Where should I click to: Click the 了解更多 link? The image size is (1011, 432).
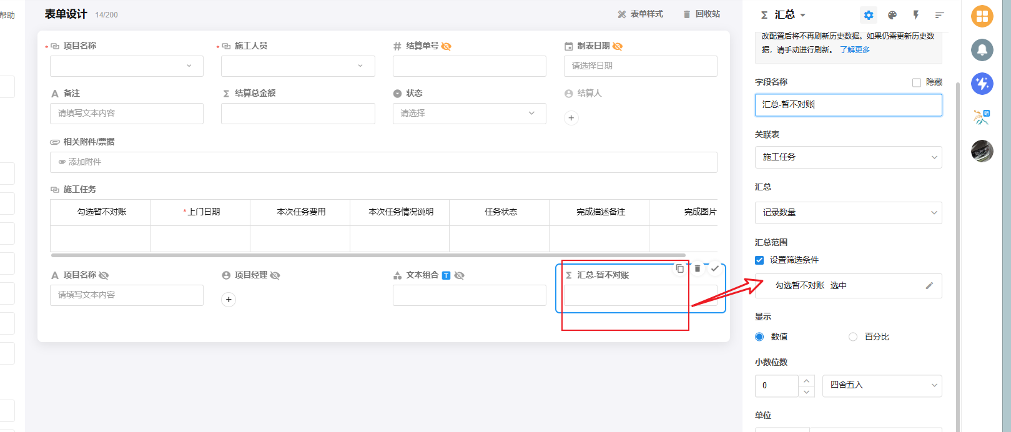[x=854, y=50]
